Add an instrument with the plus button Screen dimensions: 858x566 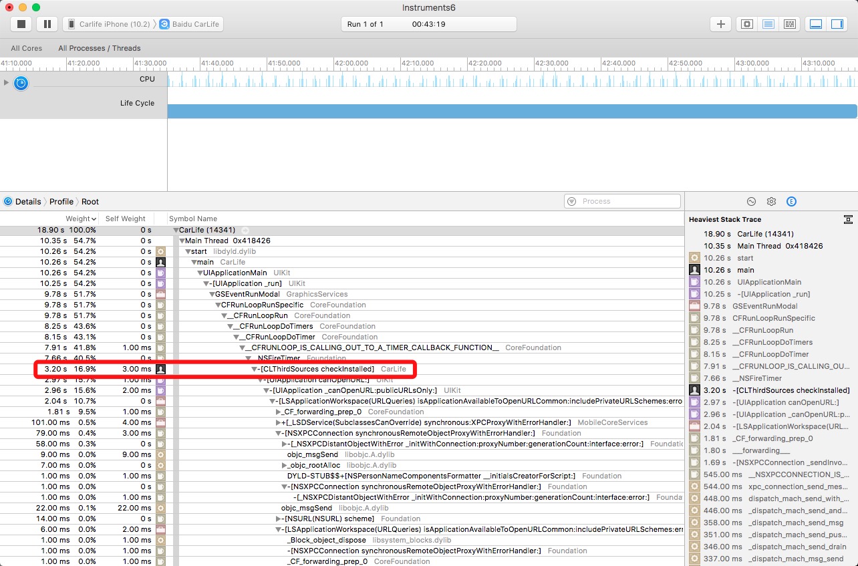[720, 24]
